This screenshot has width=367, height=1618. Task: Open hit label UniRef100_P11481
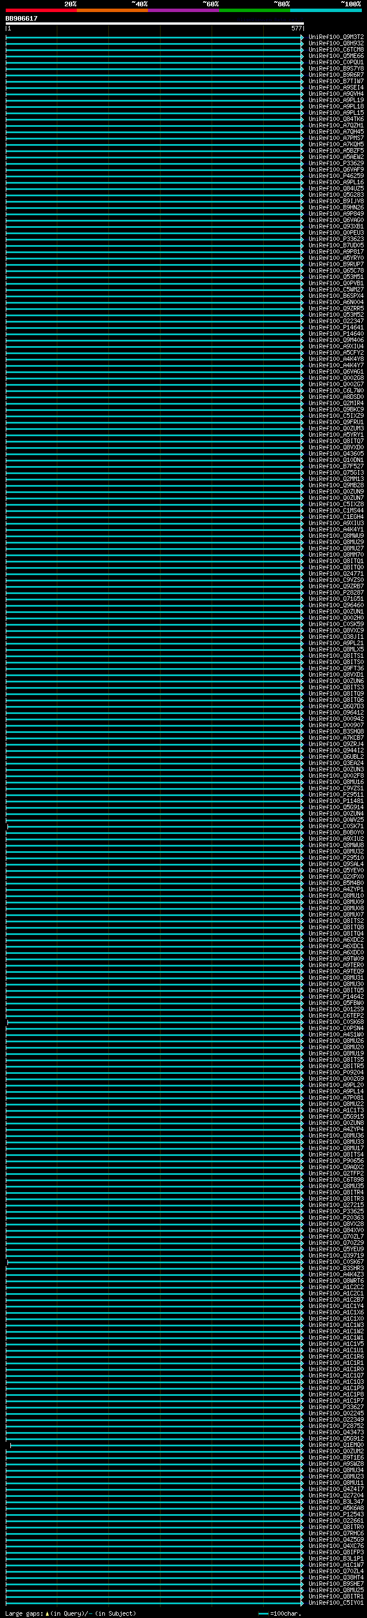(335, 801)
